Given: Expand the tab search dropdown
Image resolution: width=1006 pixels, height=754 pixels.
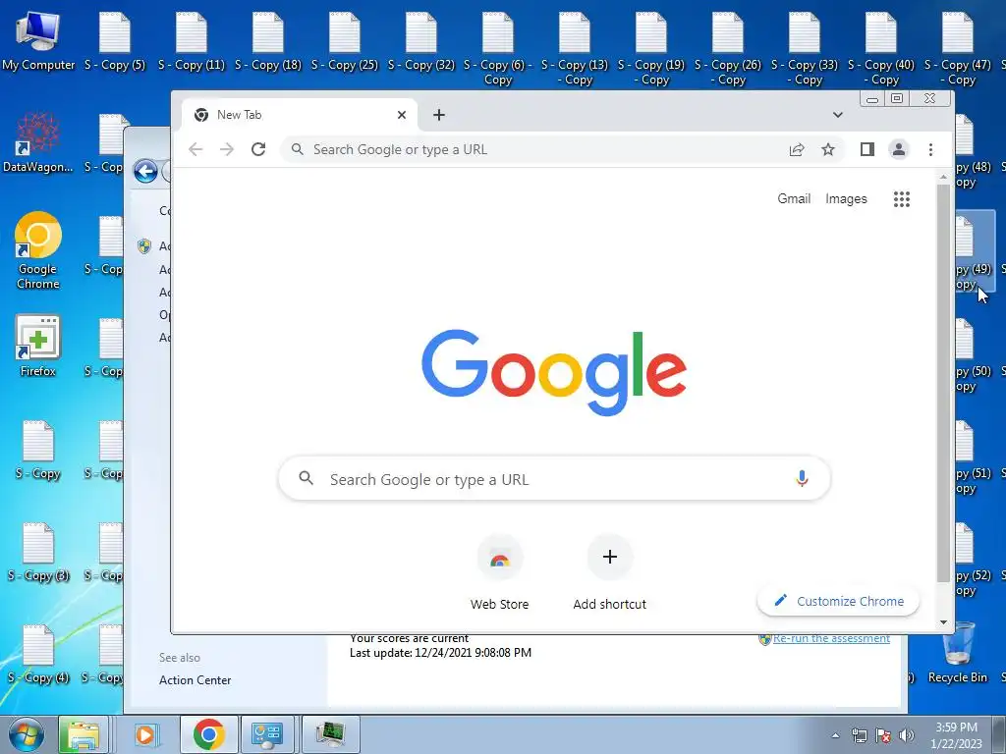Looking at the screenshot, I should [837, 115].
